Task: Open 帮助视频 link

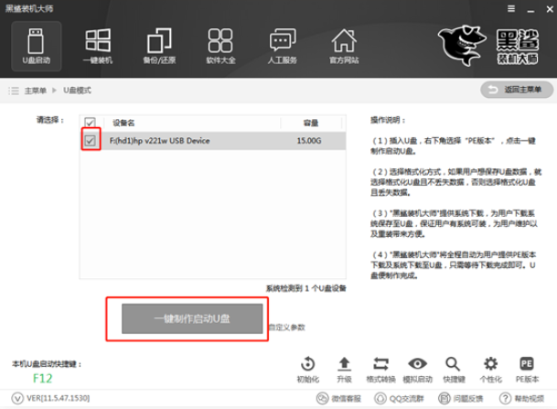Action: [x=522, y=399]
